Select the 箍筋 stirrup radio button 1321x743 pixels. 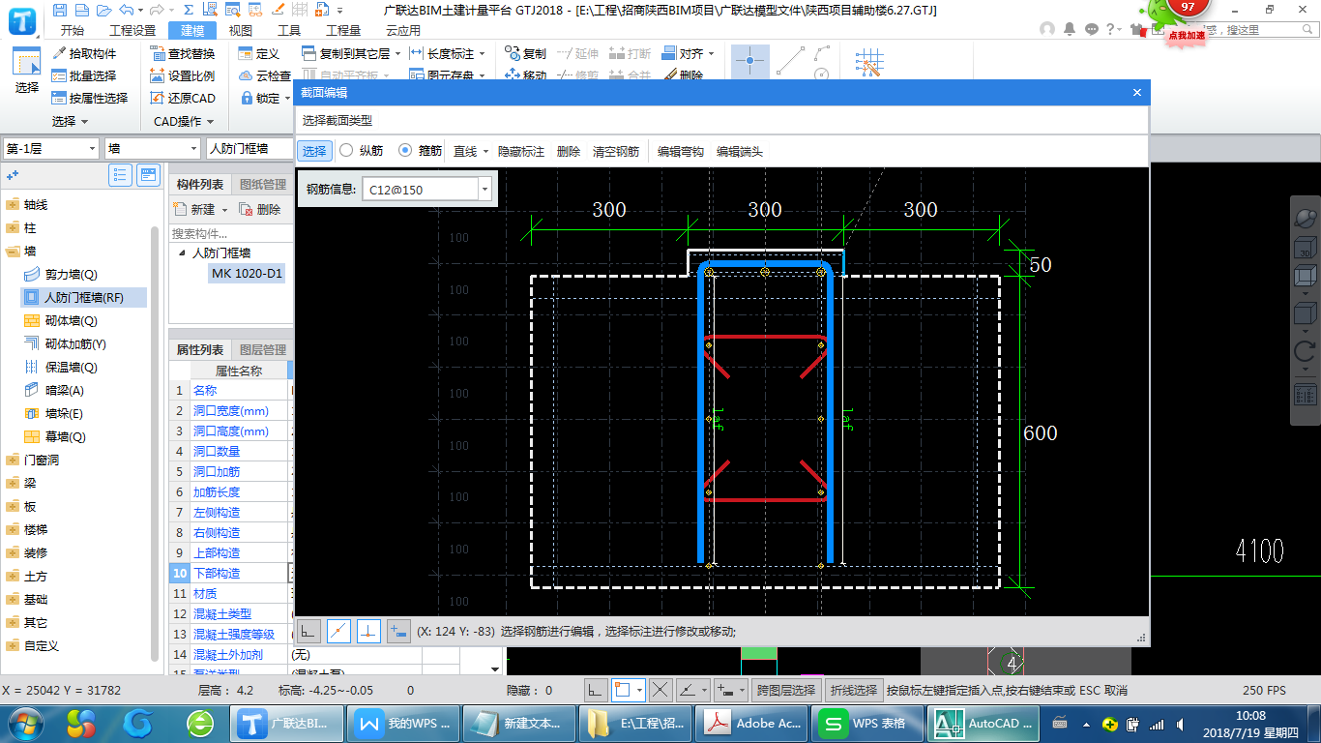coord(405,151)
